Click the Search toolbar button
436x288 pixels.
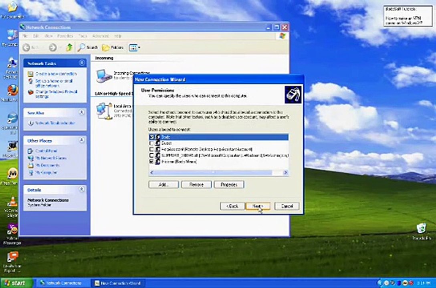tap(88, 48)
